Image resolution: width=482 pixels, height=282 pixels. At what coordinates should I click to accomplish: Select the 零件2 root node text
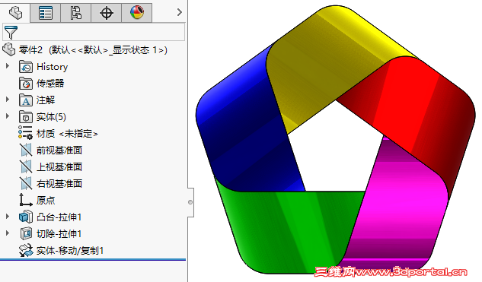coord(93,49)
